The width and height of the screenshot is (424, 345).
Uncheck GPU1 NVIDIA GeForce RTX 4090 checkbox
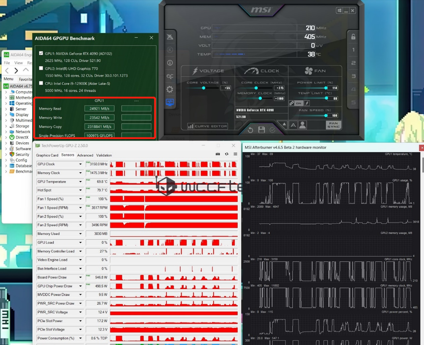(x=41, y=53)
